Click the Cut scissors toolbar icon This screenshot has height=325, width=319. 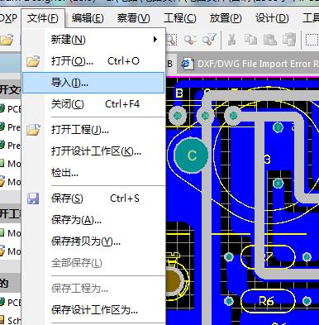[232, 40]
